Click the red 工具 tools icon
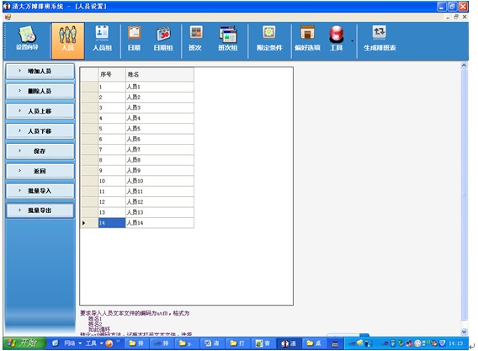Screen dimensions: 478x351 (337, 39)
